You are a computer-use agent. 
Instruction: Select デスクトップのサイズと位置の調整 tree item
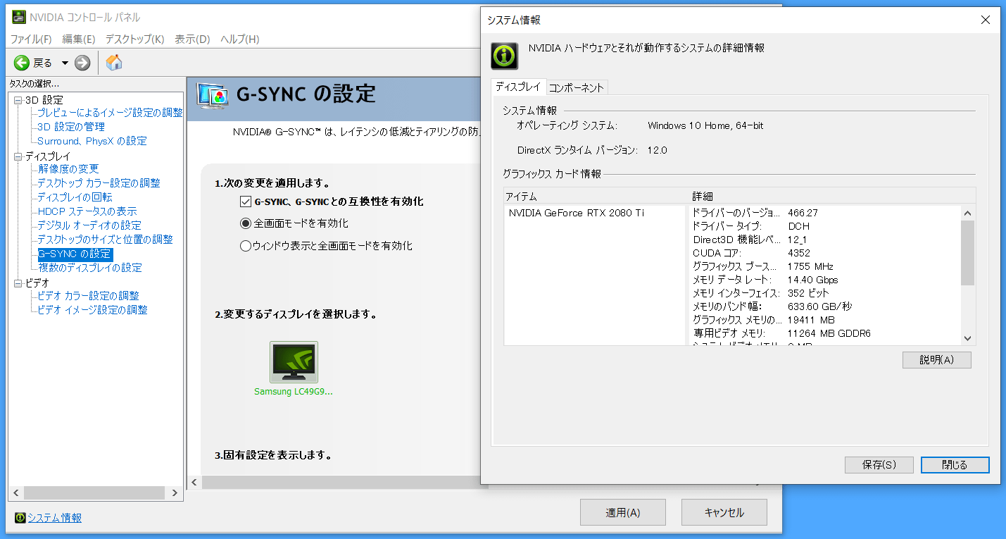coord(105,240)
